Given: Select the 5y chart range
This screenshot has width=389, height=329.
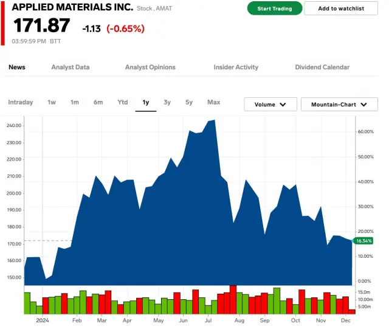Looking at the screenshot, I should pyautogui.click(x=189, y=102).
